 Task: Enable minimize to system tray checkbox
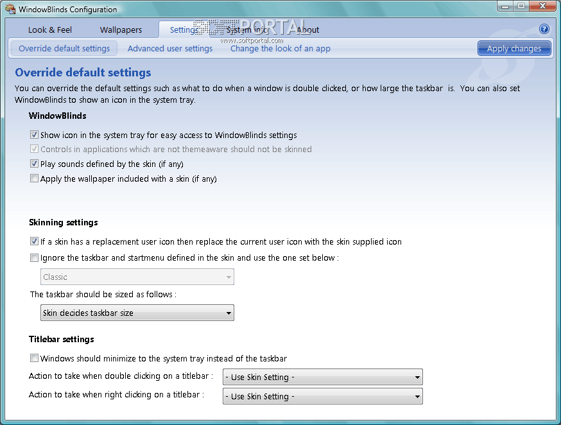(x=34, y=358)
